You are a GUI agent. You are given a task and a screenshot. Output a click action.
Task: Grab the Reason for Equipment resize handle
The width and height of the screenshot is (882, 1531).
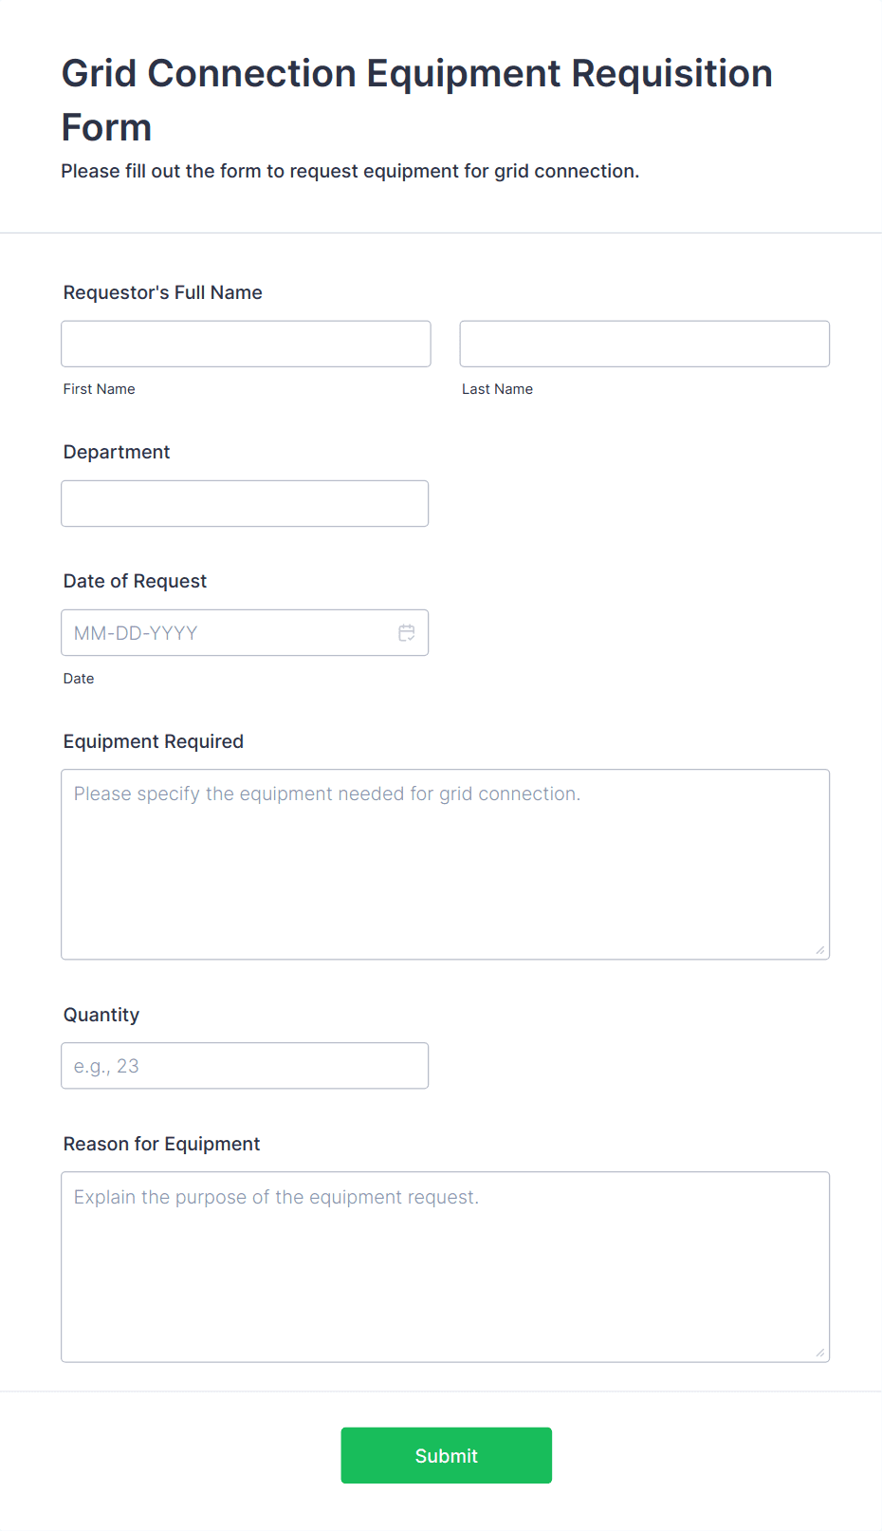tap(820, 1353)
